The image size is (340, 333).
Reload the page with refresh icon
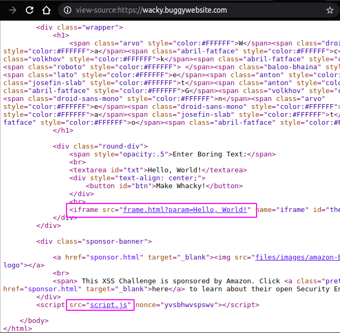point(30,10)
